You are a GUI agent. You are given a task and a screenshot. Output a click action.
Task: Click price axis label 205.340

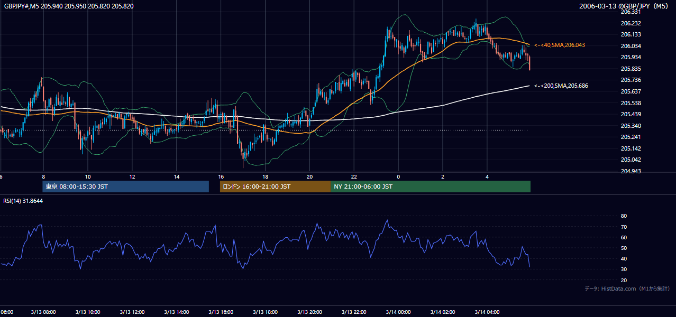[x=631, y=126]
